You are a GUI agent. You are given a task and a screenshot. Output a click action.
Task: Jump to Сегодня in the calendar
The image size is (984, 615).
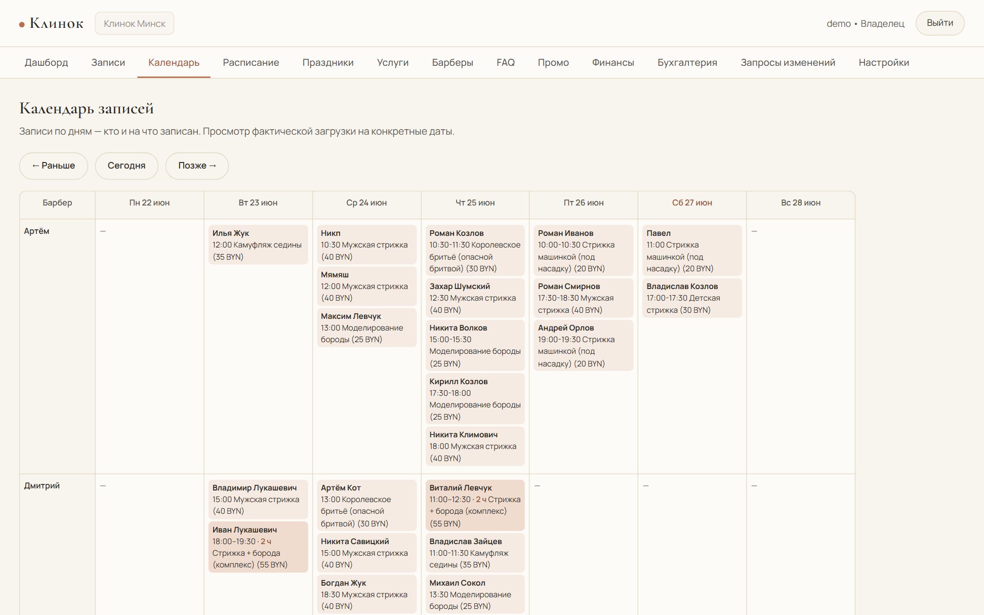[x=127, y=166]
